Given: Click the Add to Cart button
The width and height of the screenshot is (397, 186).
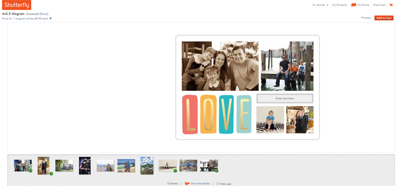Looking at the screenshot, I should [x=384, y=18].
